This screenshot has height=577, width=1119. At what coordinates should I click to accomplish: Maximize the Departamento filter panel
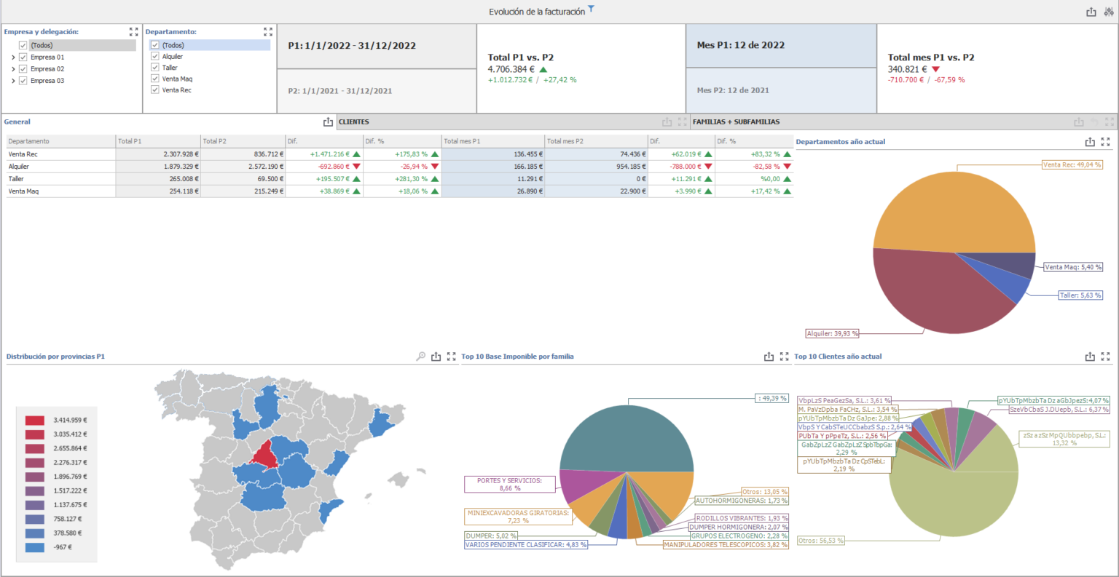pyautogui.click(x=268, y=32)
